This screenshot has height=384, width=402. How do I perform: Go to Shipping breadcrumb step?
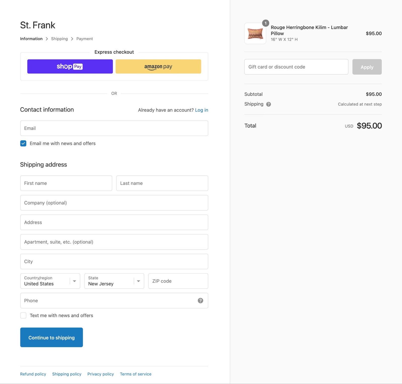59,39
